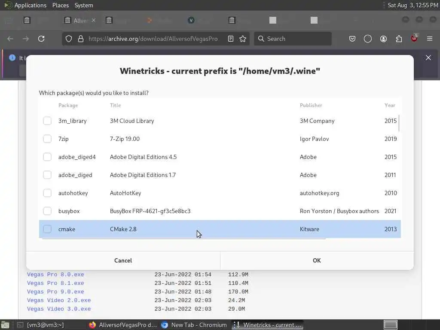Select 'BusyBox FRP-4621-gf3c5e8bc3' title cell
This screenshot has width=440, height=330.
[150, 211]
